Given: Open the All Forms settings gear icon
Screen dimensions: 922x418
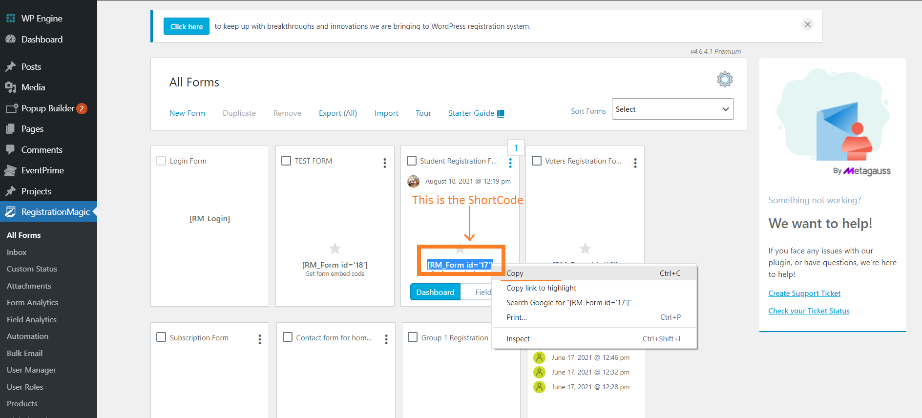Looking at the screenshot, I should point(725,79).
